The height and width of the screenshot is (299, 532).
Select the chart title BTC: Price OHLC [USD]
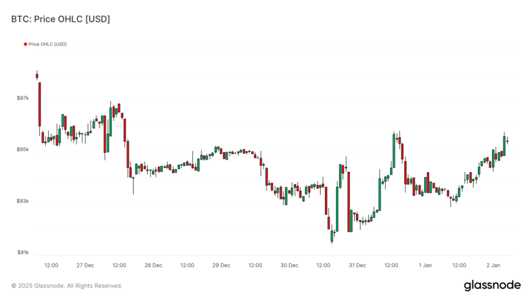click(61, 19)
